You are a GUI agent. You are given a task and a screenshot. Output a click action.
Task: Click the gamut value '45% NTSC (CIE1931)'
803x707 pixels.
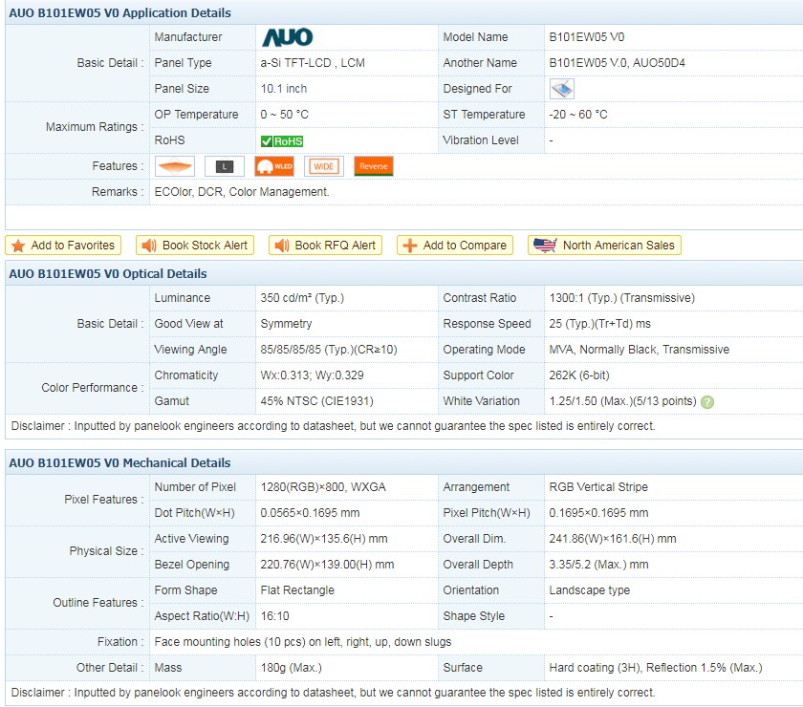click(x=316, y=401)
